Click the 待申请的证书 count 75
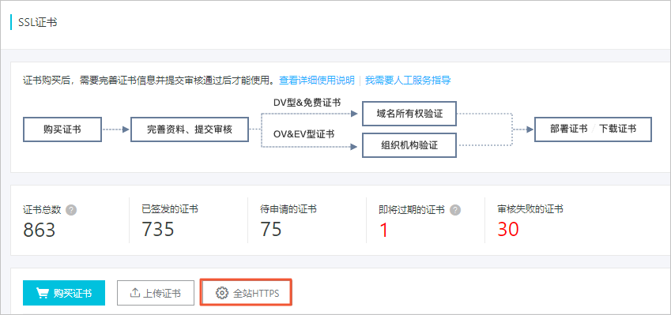The image size is (671, 315). (271, 230)
